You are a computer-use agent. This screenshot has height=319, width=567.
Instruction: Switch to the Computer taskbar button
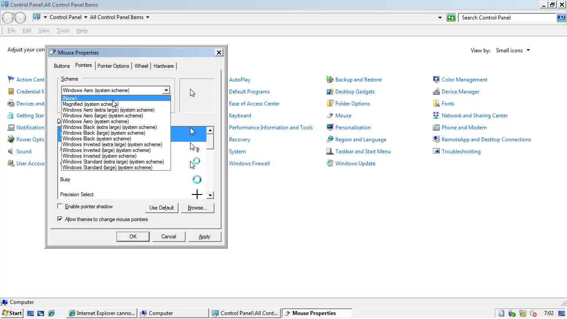point(174,313)
